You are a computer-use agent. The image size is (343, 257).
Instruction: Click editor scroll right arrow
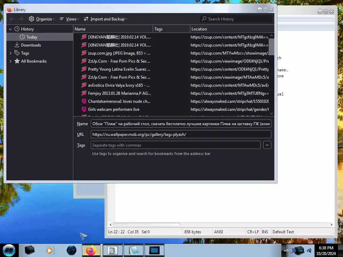coord(332,225)
